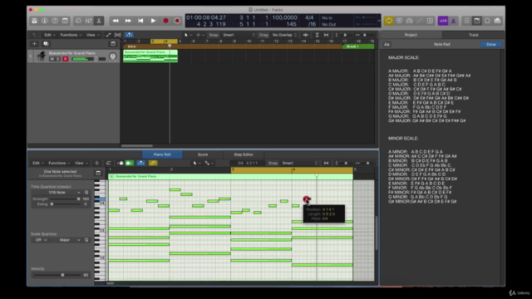
Task: Toggle the Metronome purple button
Action: (453, 21)
